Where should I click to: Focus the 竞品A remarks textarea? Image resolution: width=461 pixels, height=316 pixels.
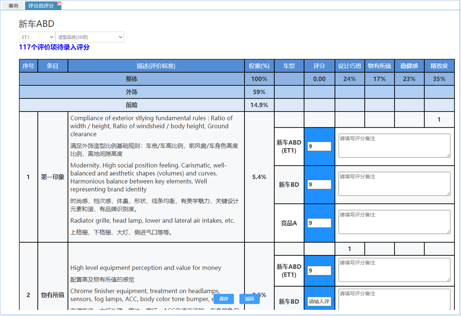[x=394, y=222]
